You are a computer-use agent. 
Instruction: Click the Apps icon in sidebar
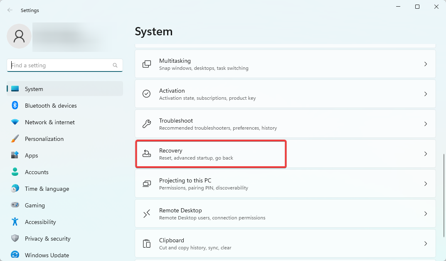tap(15, 155)
